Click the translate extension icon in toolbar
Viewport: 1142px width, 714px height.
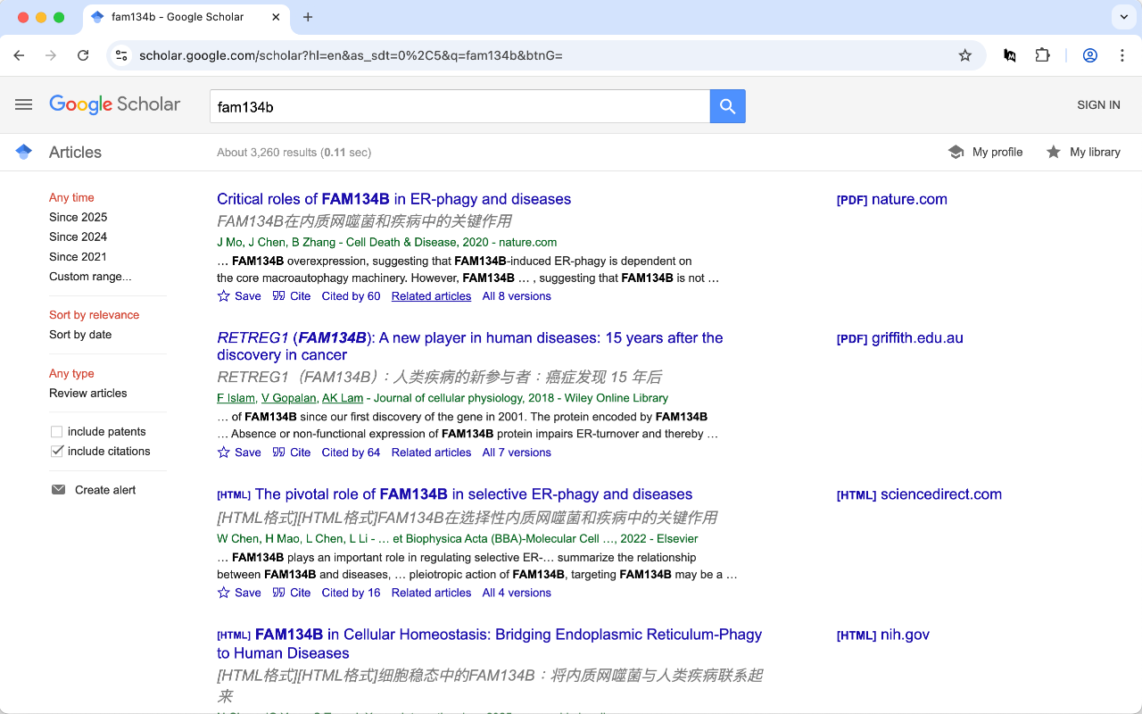[1010, 55]
